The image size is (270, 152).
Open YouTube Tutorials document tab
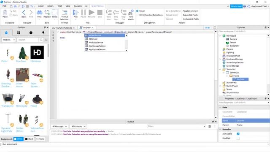tap(63, 28)
